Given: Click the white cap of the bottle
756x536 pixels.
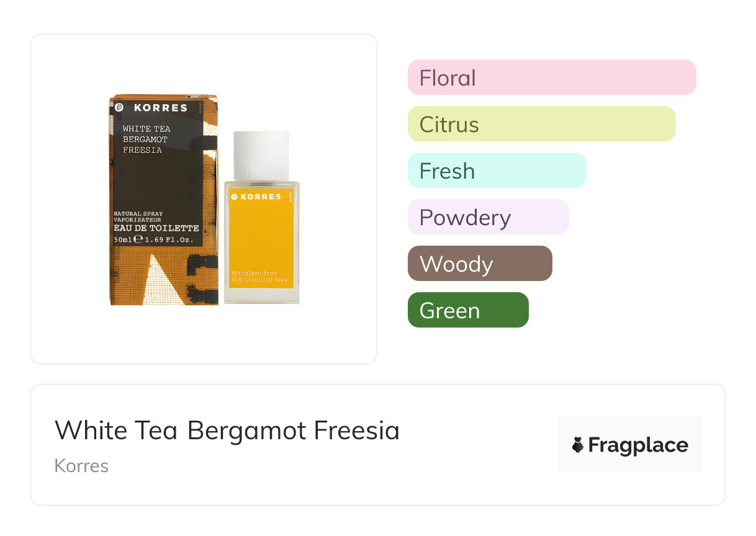Looking at the screenshot, I should point(261,154).
